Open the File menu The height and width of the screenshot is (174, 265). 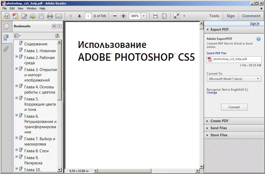(x=4, y=8)
